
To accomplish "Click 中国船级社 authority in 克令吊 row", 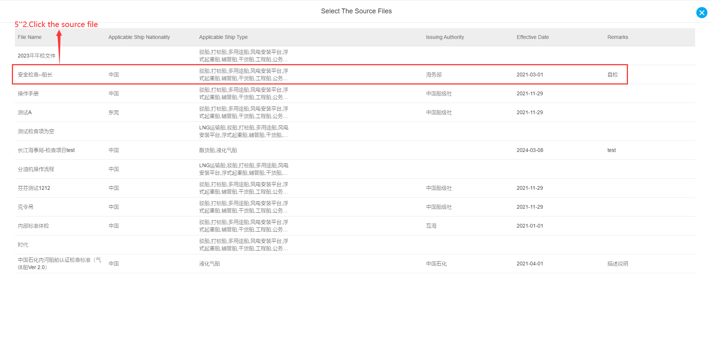I will 439,207.
